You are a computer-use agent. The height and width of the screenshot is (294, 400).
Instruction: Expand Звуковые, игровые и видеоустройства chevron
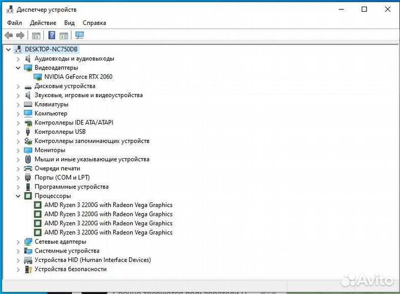[18, 95]
